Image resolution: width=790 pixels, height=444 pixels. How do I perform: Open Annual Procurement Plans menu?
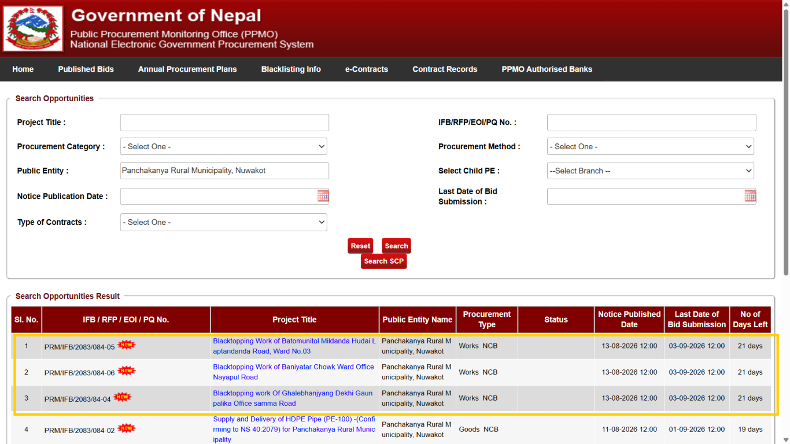(187, 69)
